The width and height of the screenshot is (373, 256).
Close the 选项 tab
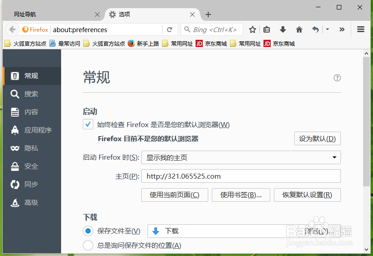[x=192, y=14]
